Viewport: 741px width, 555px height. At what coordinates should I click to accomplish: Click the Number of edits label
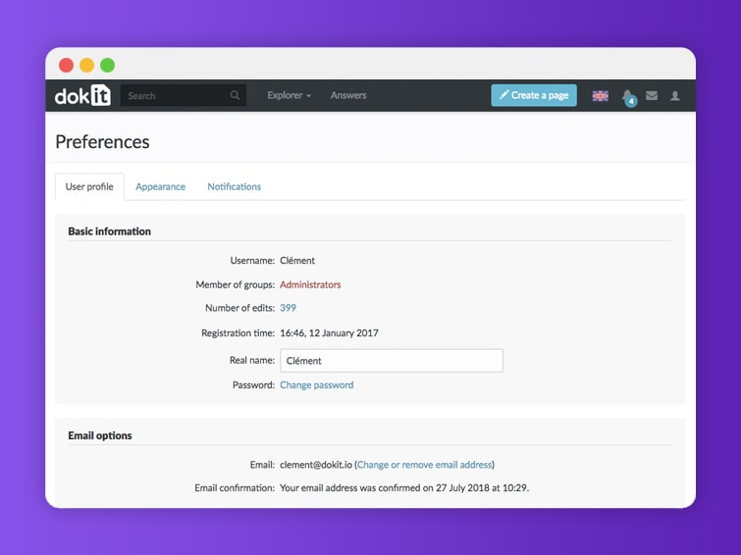[x=239, y=308]
